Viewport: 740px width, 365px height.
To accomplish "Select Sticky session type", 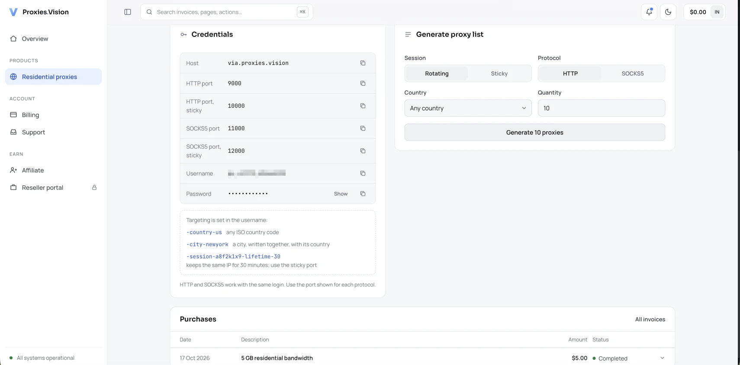I will (499, 74).
